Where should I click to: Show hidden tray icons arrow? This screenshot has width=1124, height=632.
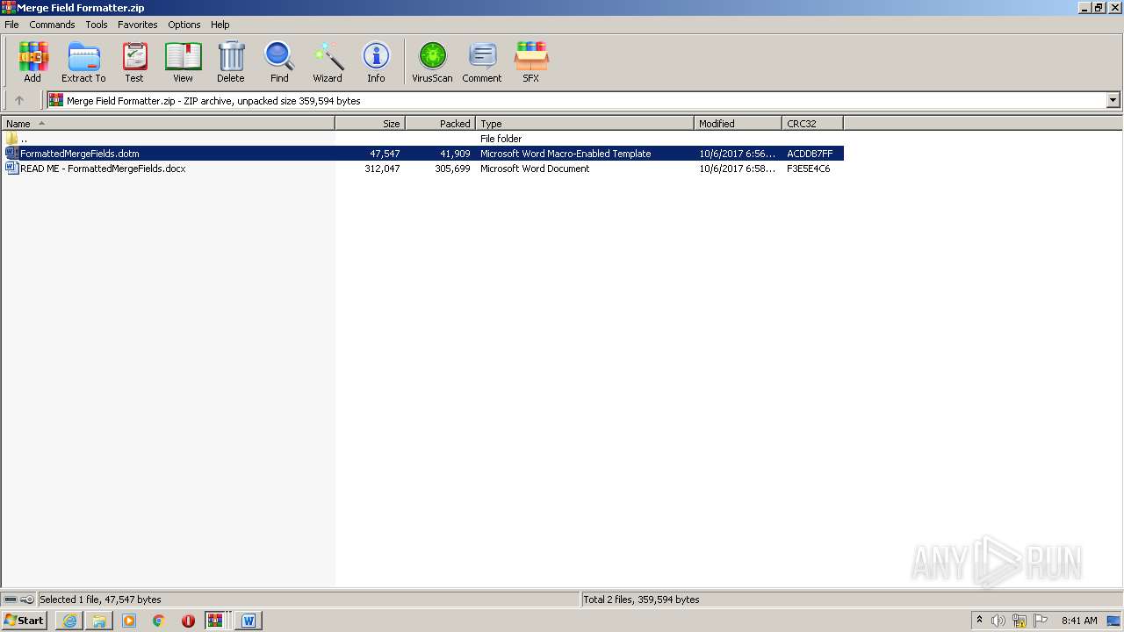point(979,621)
